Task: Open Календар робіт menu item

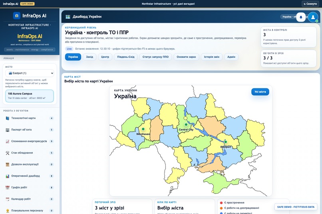Action: [x=30, y=199]
